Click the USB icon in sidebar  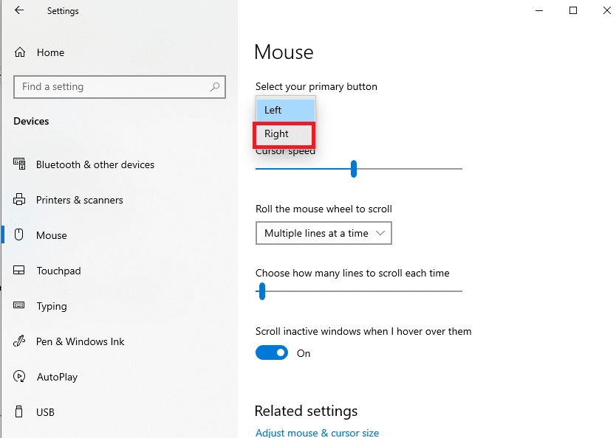[20, 412]
